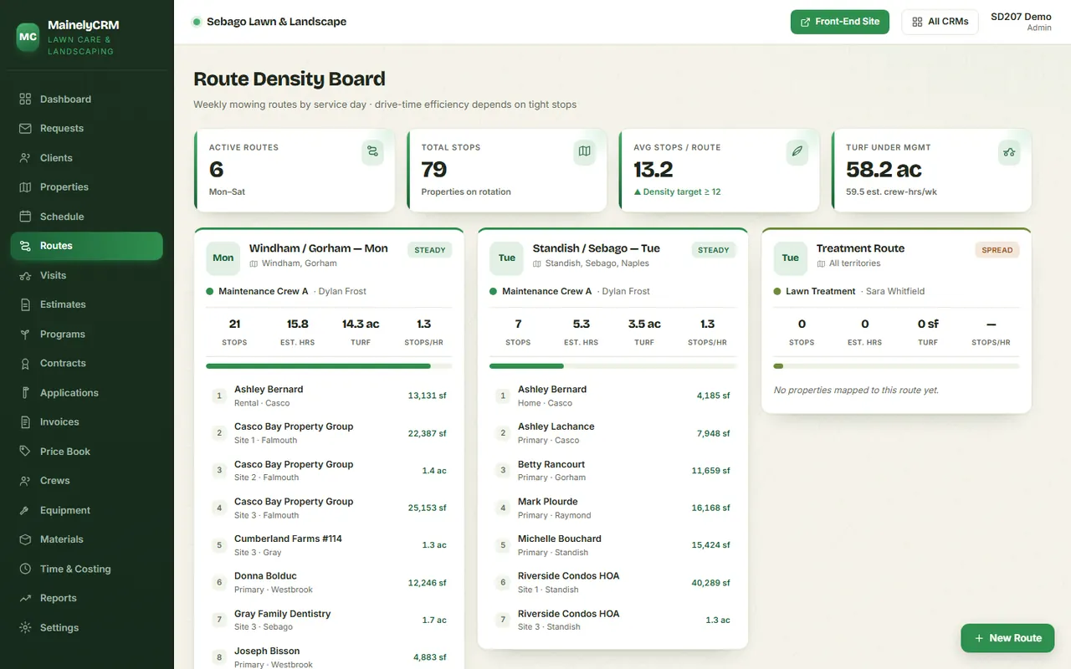Click Riverside Condos HOA Site 3 stop
This screenshot has width=1071, height=669.
[x=612, y=620]
